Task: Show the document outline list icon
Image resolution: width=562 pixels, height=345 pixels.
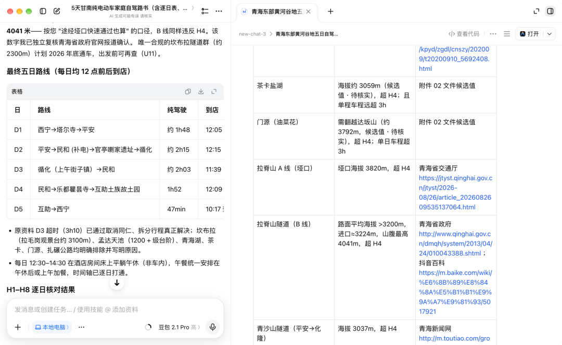Action: pyautogui.click(x=507, y=34)
